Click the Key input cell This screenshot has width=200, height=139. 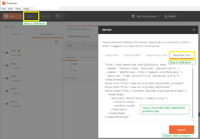click(x=84, y=70)
